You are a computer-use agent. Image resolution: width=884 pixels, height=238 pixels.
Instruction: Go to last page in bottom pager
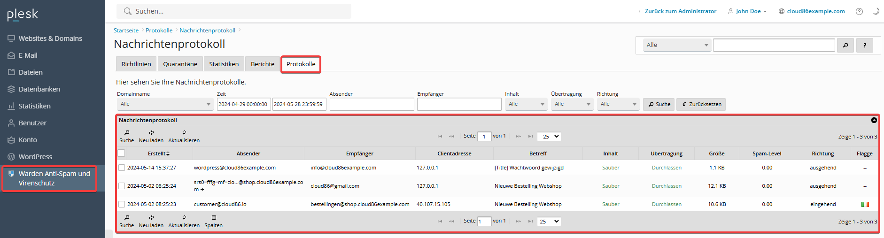click(x=530, y=221)
